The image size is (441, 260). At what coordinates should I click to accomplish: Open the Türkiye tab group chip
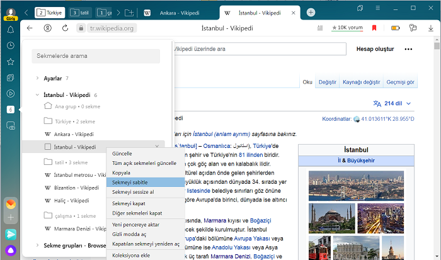(50, 13)
